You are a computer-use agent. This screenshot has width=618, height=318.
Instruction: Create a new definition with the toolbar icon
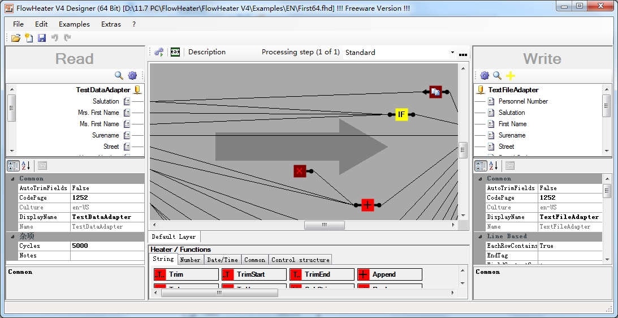point(29,38)
